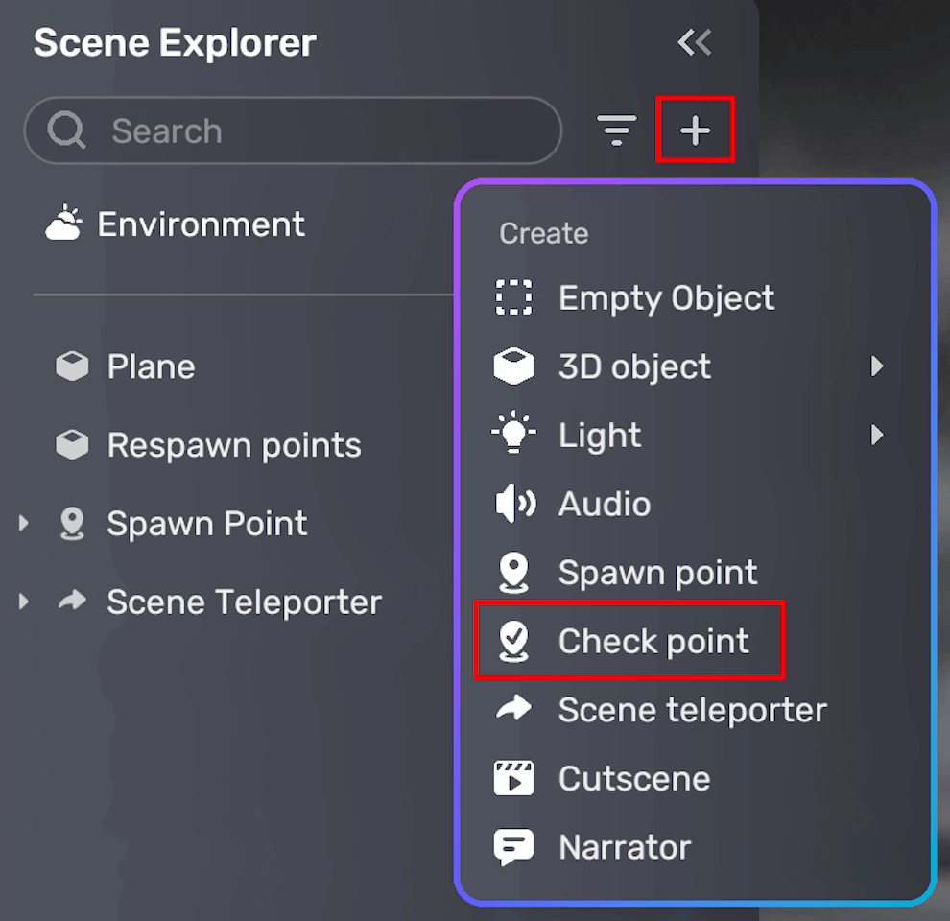950x921 pixels.
Task: Open the filter options icon
Action: [616, 130]
